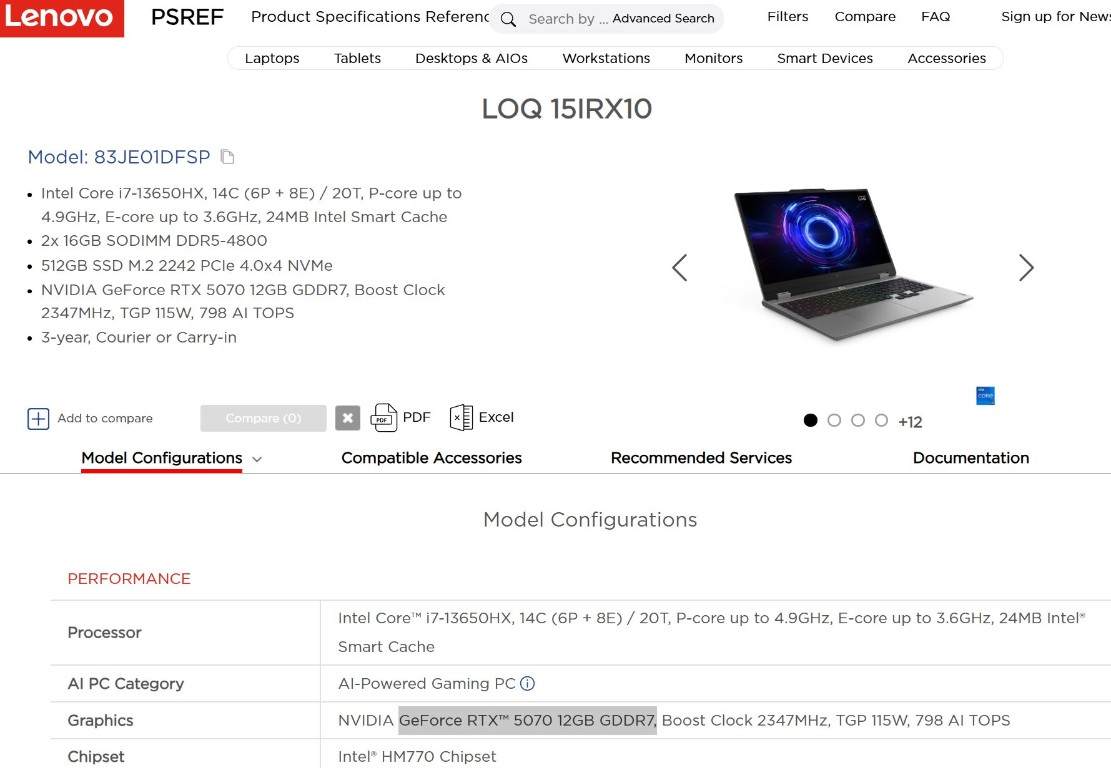Click the Intel HM770 Chipset value
The image size is (1111, 768).
point(417,757)
